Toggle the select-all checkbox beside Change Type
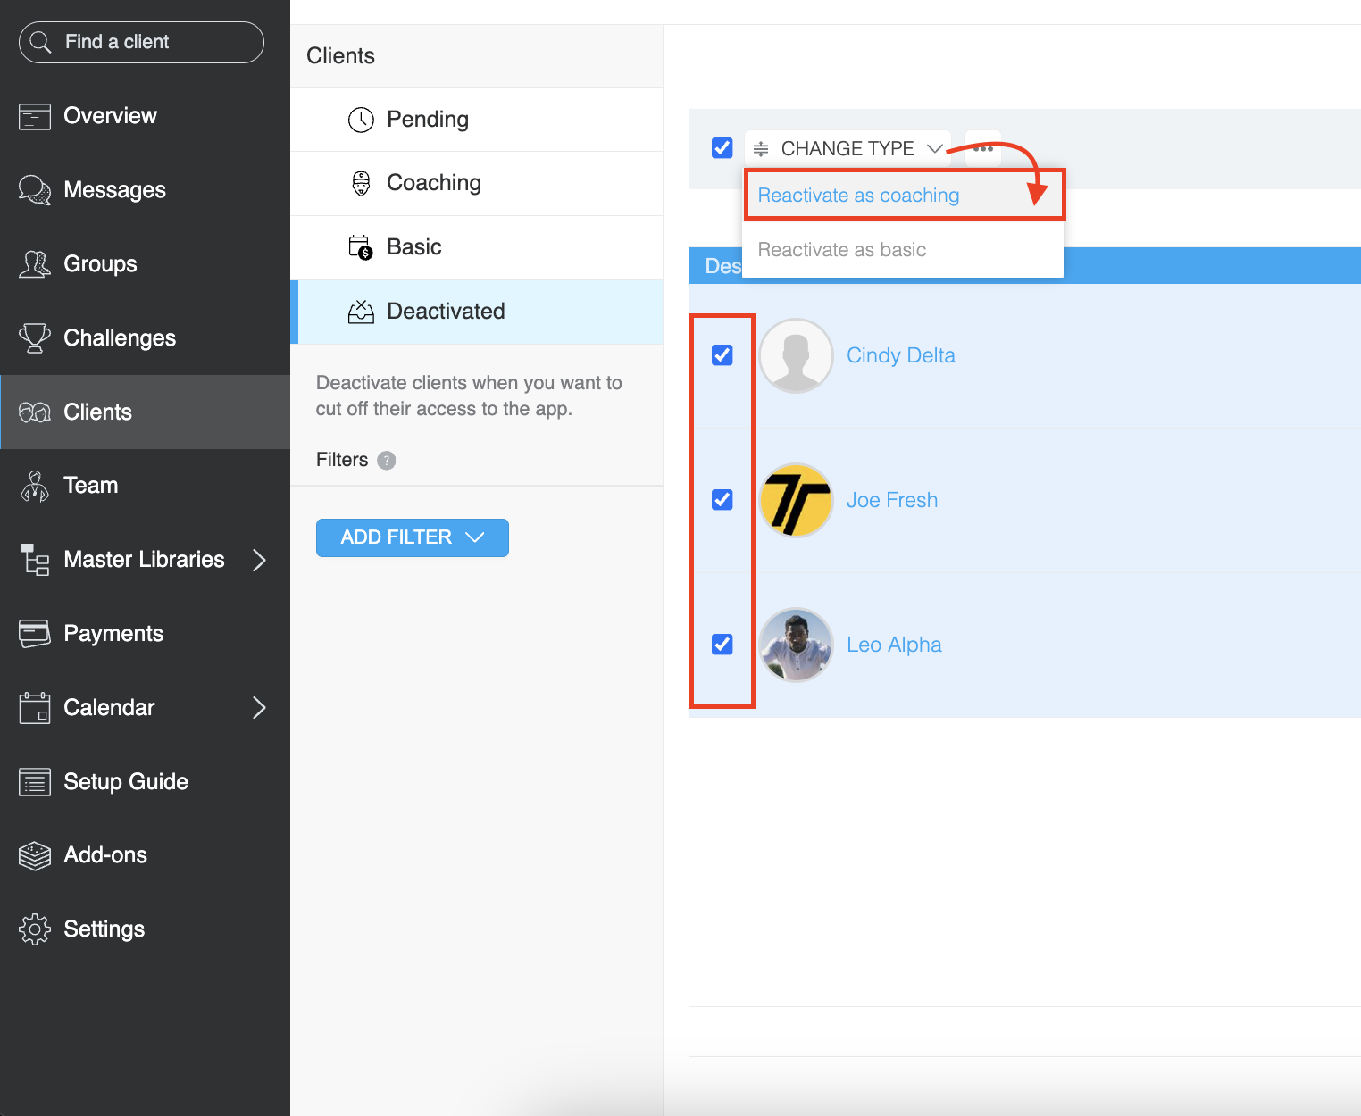This screenshot has height=1116, width=1361. (722, 148)
